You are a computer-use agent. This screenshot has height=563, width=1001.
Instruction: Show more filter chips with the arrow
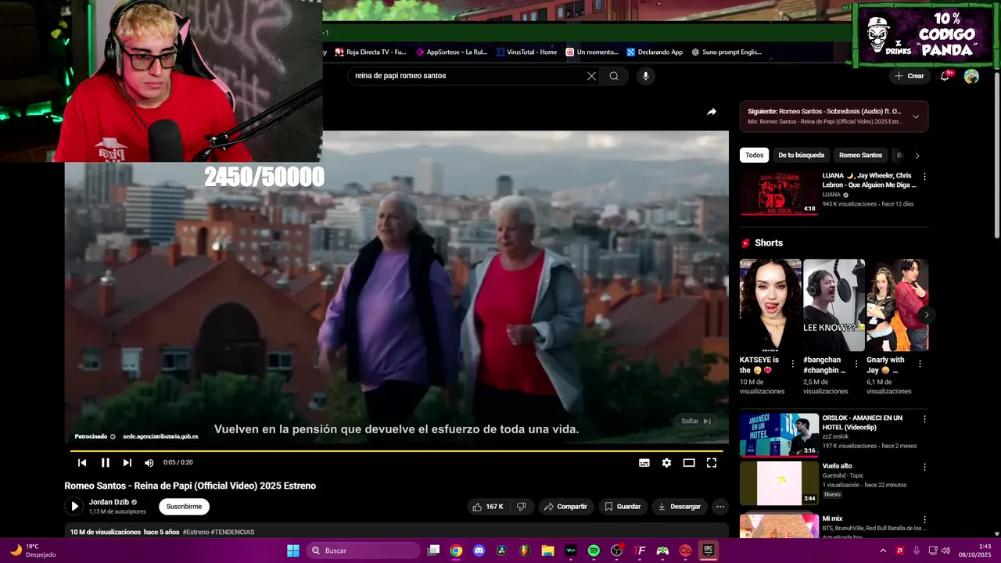(x=917, y=155)
